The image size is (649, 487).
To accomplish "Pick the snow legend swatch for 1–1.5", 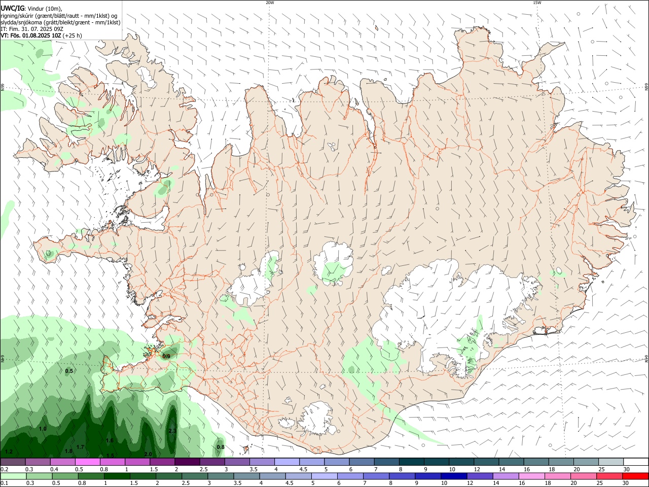I will [137, 462].
